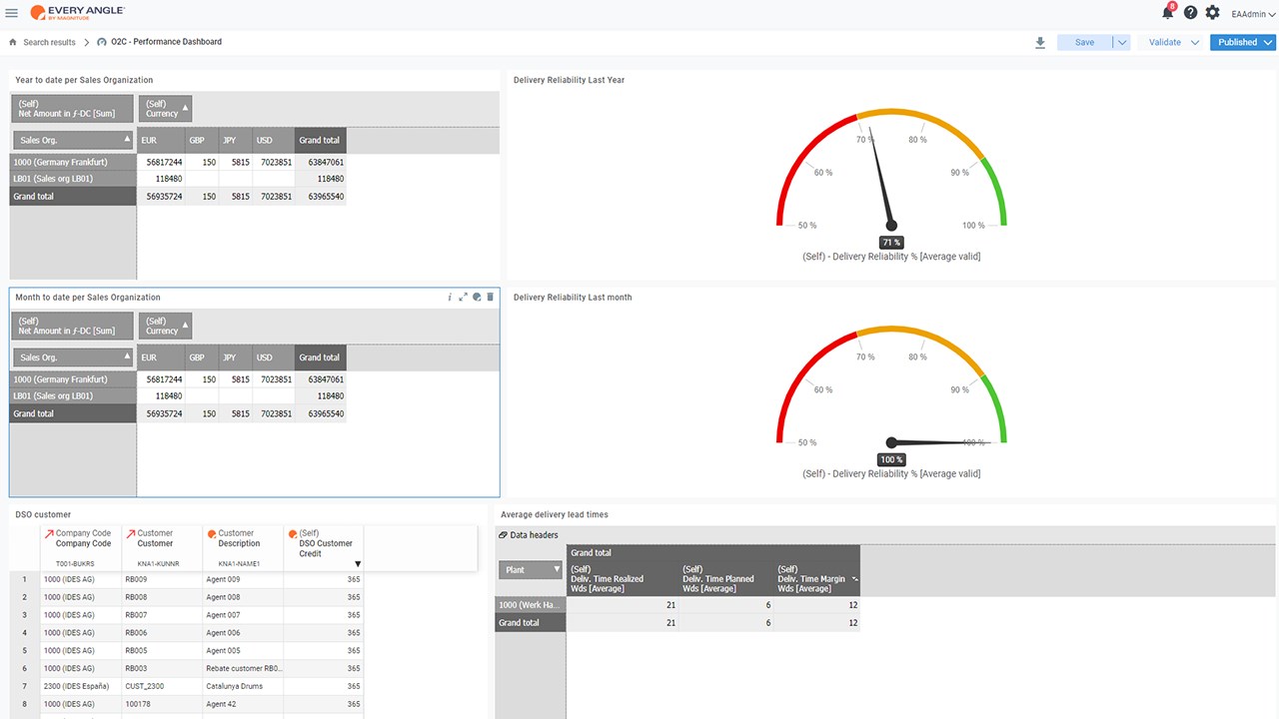Select row number 4 in DSO customer
Screen dimensions: 1279x719
(x=24, y=633)
